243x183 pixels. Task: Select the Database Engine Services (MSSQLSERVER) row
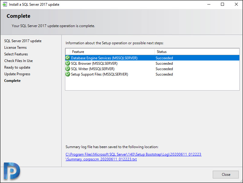152,58
